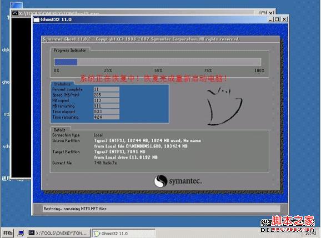The width and height of the screenshot is (321, 238).
Task: Click the Ghost mascot drawing
Action: (224, 107)
